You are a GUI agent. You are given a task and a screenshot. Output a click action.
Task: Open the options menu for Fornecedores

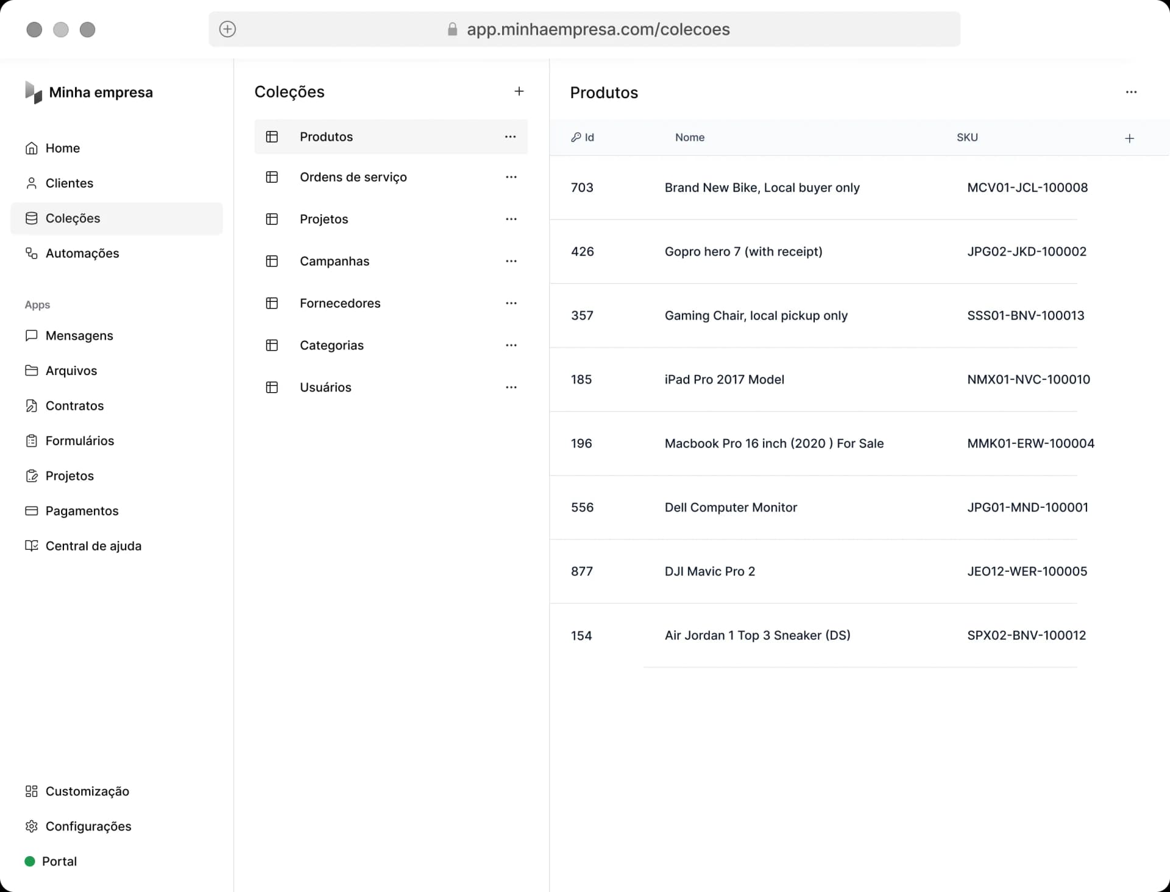click(511, 303)
